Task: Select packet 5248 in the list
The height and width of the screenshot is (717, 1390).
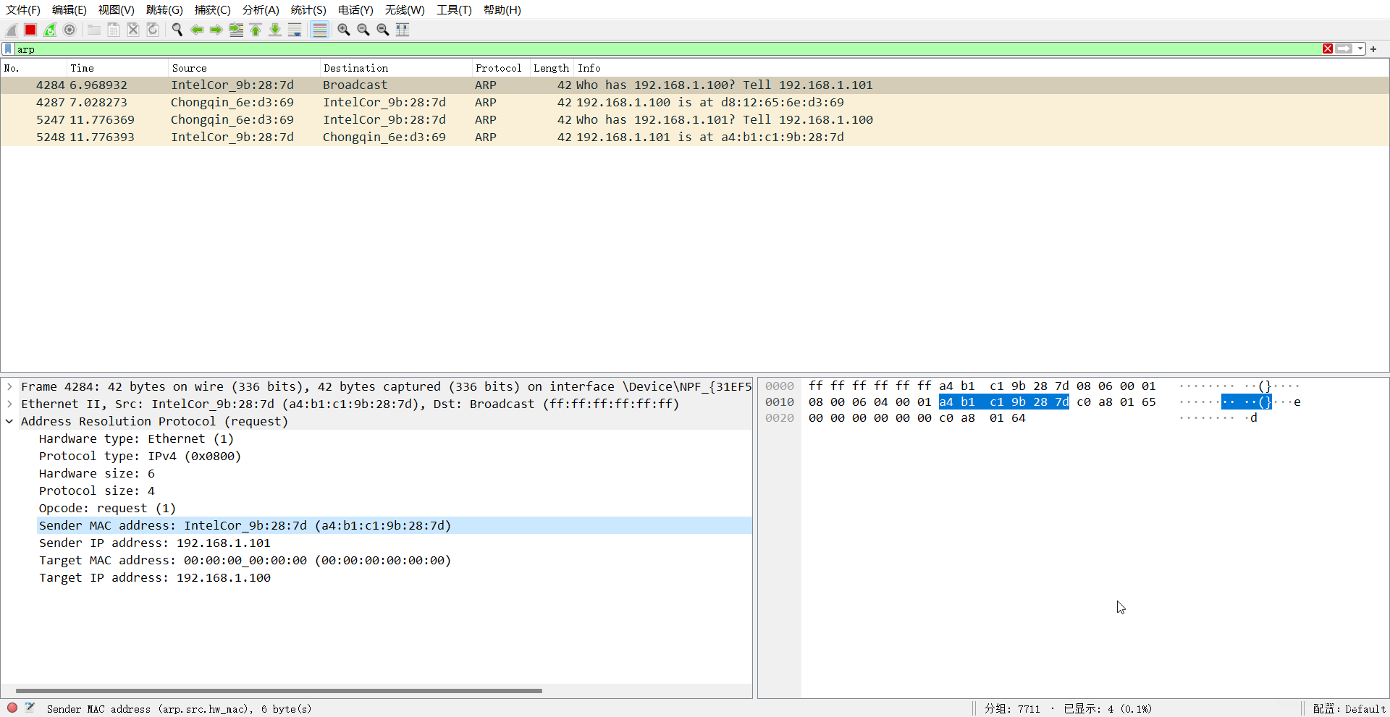Action: [695, 137]
